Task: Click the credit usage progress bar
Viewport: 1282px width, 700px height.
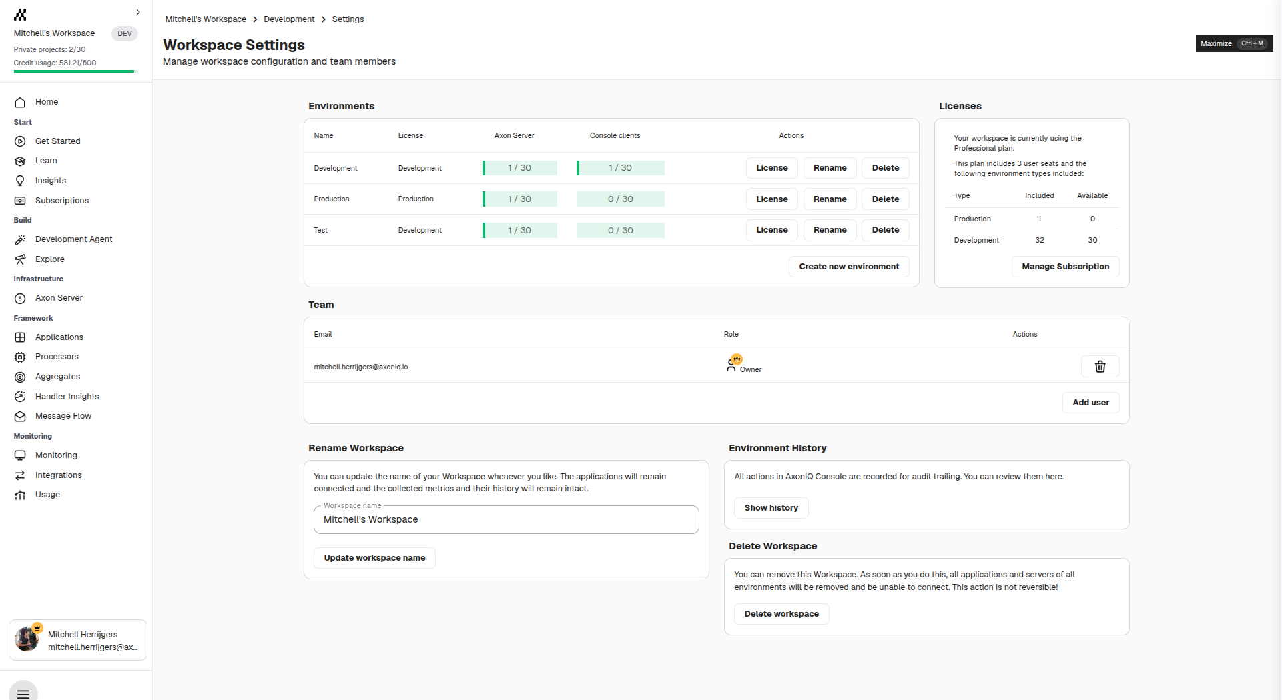Action: pyautogui.click(x=73, y=71)
